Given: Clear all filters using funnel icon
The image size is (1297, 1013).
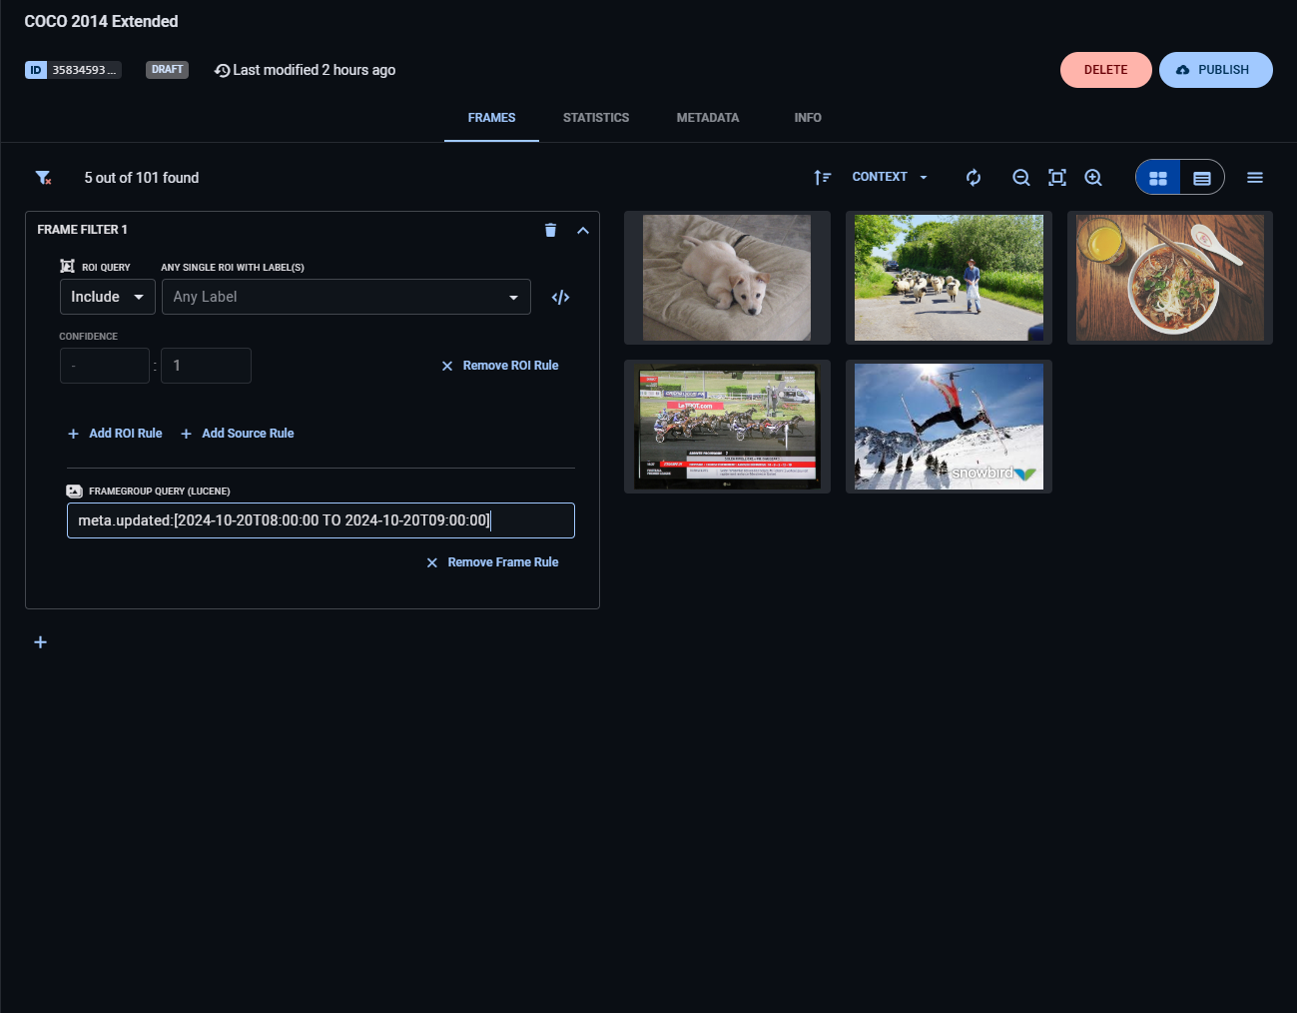Looking at the screenshot, I should tap(43, 178).
